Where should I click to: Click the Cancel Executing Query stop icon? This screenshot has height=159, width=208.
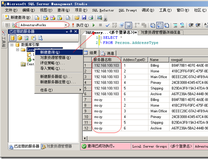click(x=101, y=25)
